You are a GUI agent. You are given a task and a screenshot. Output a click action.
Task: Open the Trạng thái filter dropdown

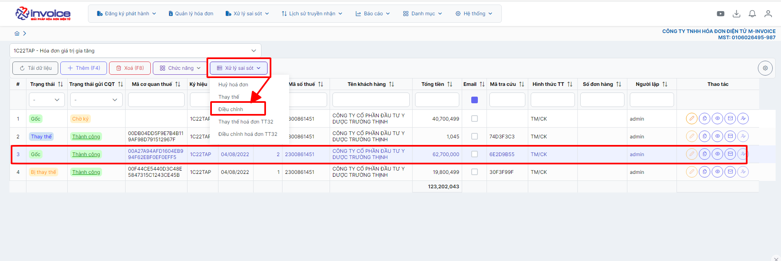(x=47, y=100)
